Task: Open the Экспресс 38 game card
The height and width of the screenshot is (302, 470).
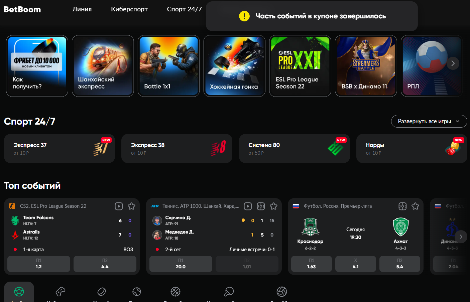Action: click(x=177, y=149)
